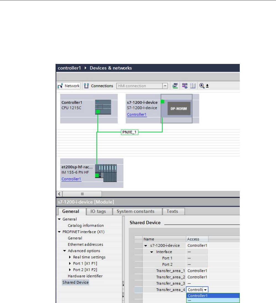
Task: Click Access cell of s7-1200-i-device row
Action: pyautogui.click(x=197, y=245)
